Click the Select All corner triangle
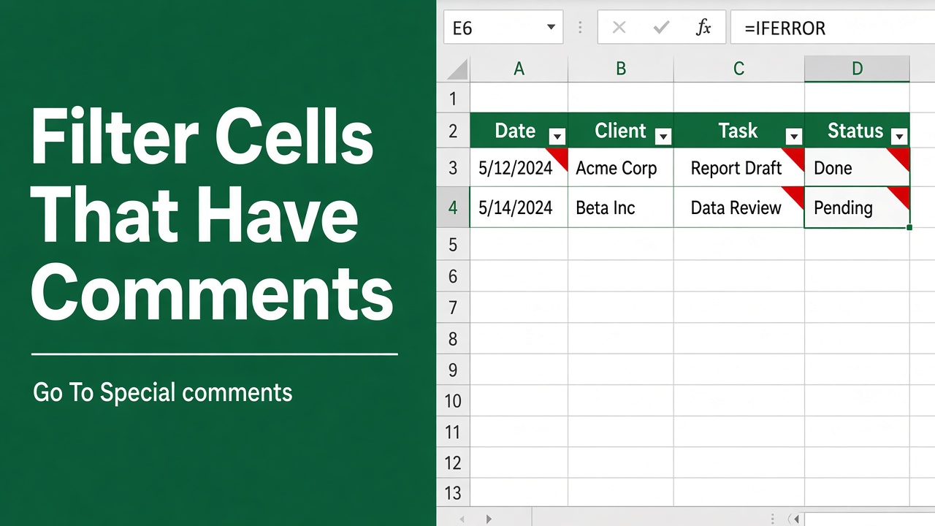The image size is (935, 526). coord(457,69)
